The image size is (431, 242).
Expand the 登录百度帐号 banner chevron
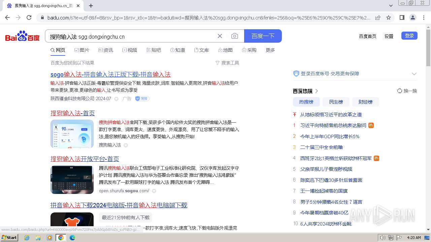click(x=414, y=74)
